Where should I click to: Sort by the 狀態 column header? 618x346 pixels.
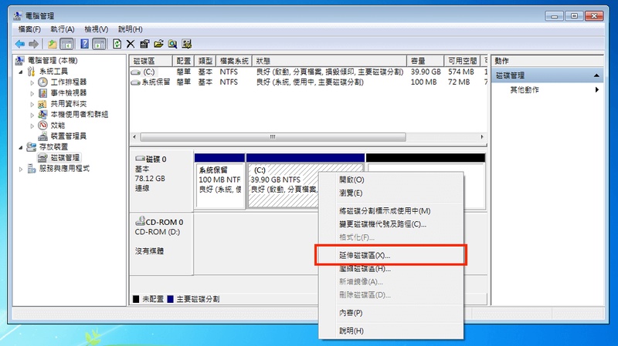coord(330,61)
